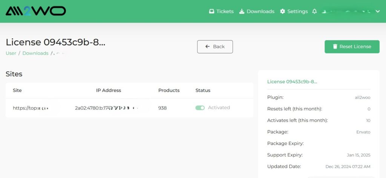This screenshot has height=178, width=386.
Task: Open Tickets via the inbox icon
Action: click(212, 11)
